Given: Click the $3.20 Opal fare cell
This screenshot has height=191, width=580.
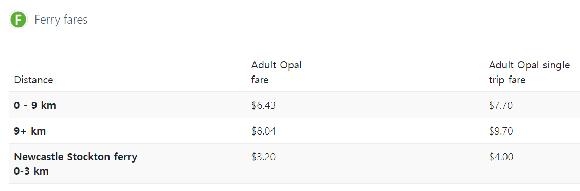Looking at the screenshot, I should [263, 157].
